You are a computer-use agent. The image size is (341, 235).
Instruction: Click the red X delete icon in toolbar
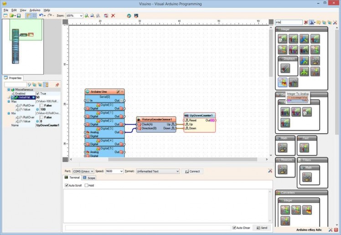click(113, 16)
